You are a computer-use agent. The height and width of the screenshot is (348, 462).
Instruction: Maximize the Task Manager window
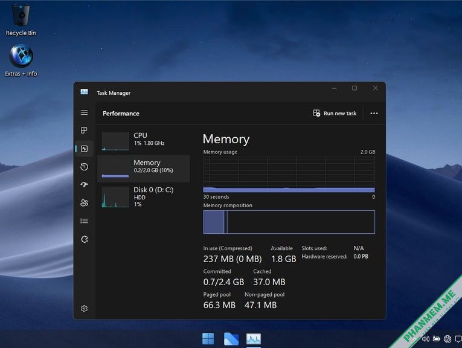pyautogui.click(x=355, y=88)
